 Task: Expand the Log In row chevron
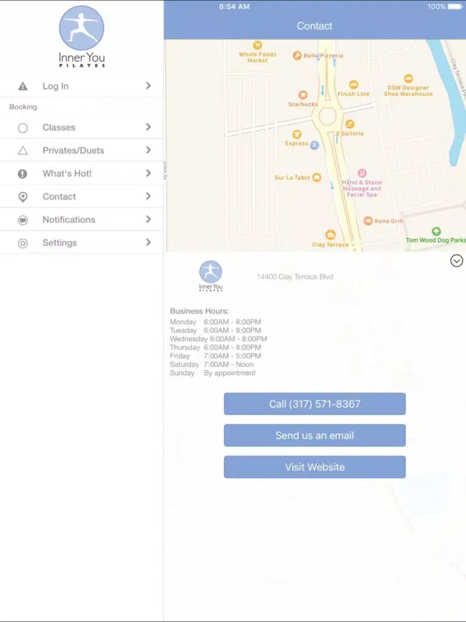148,86
